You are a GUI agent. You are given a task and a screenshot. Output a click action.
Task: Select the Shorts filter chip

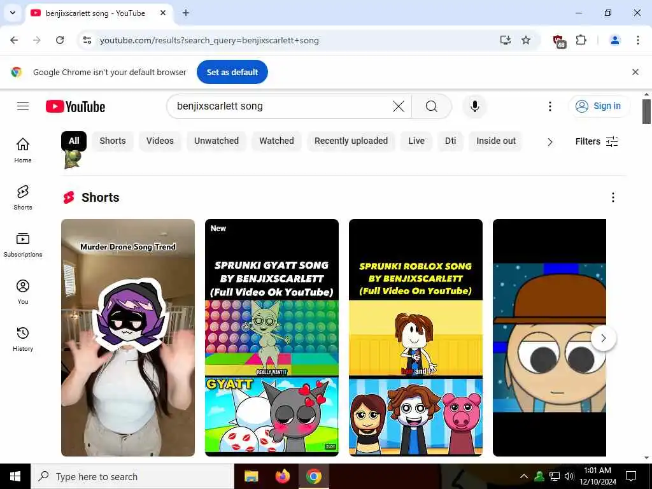pos(113,141)
